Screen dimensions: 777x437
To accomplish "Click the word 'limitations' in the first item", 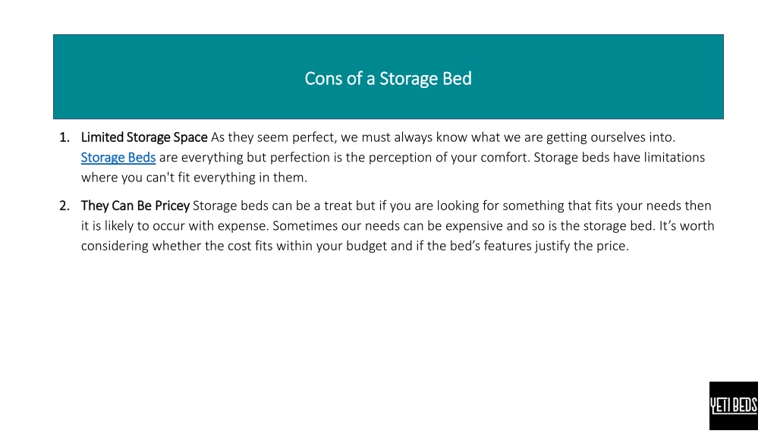I will (674, 158).
